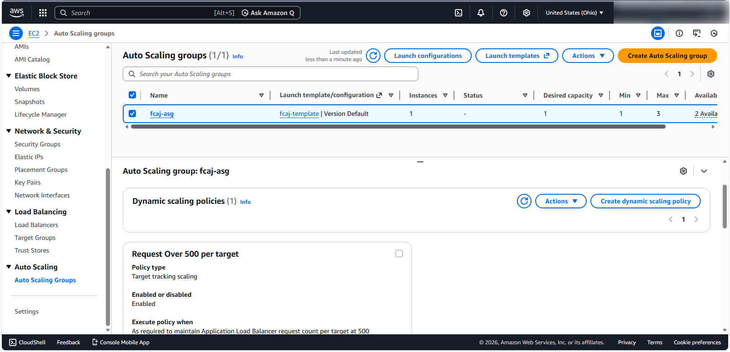The height and width of the screenshot is (352, 730).
Task: Toggle the side navigation hamburger menu
Action: point(16,33)
